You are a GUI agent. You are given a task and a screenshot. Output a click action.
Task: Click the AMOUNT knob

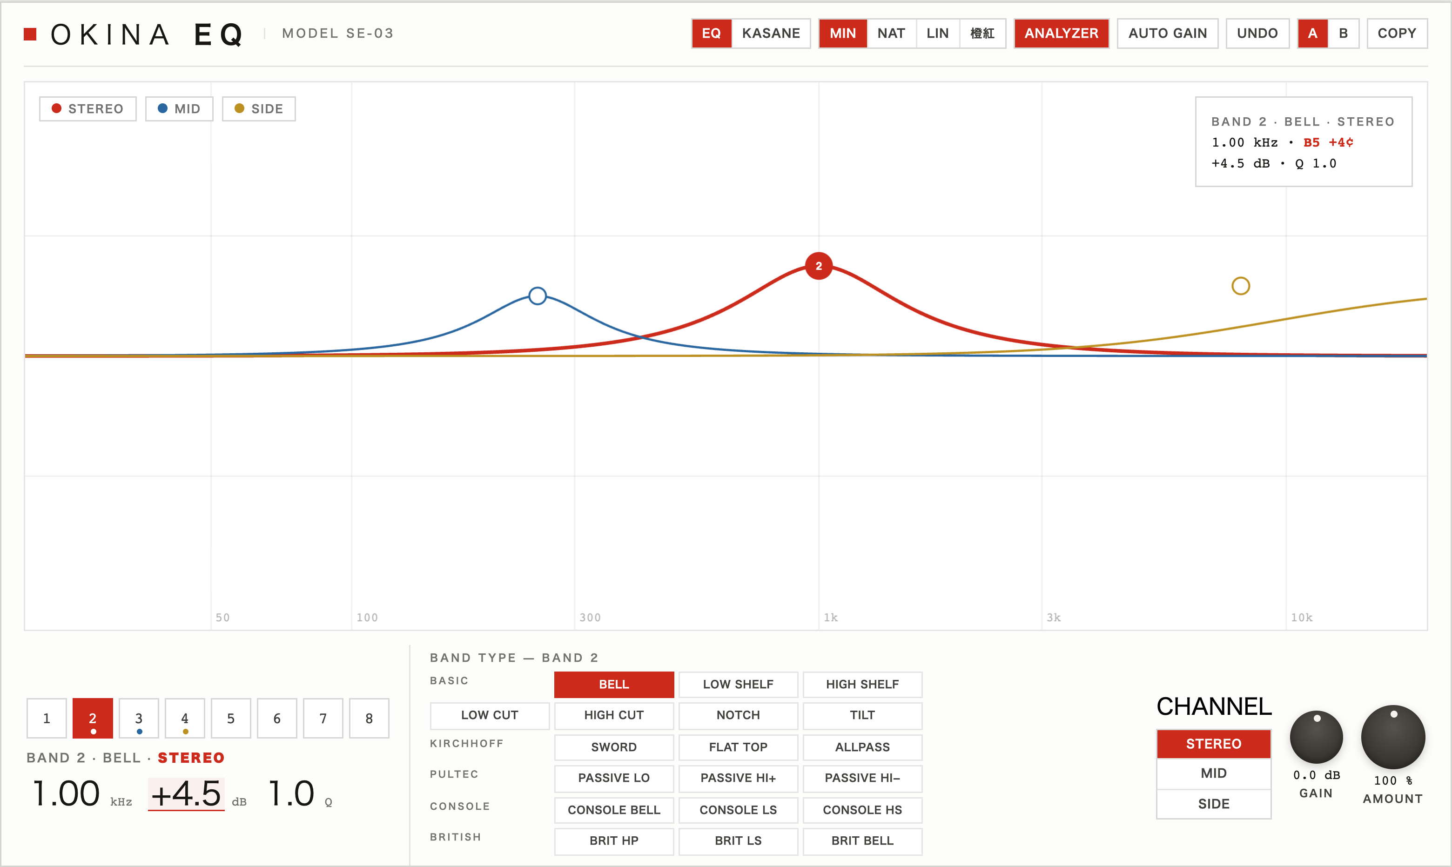[x=1393, y=737]
